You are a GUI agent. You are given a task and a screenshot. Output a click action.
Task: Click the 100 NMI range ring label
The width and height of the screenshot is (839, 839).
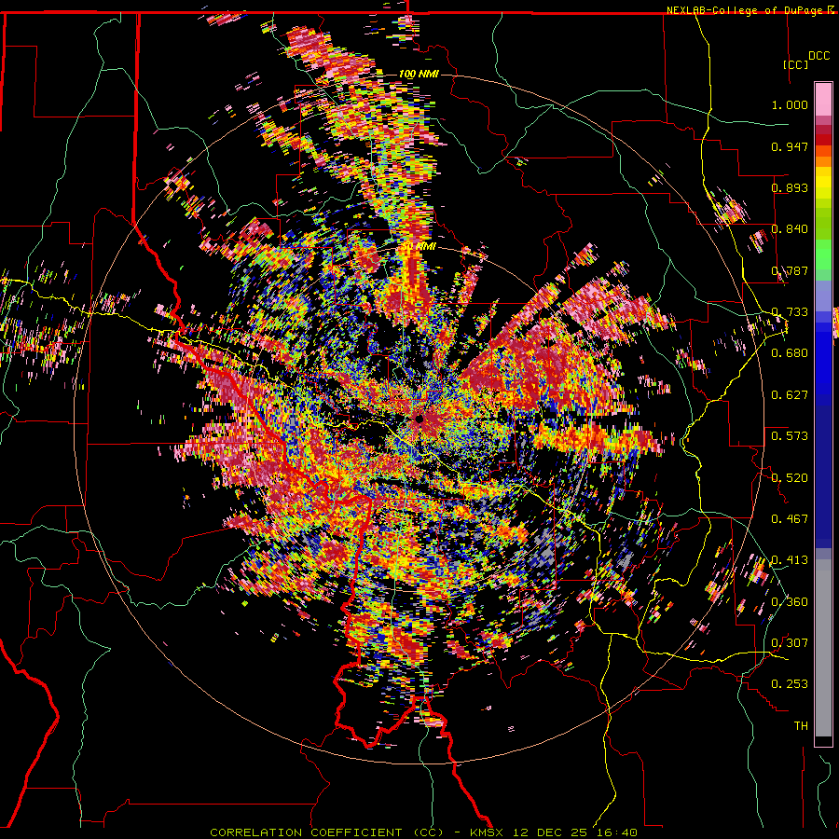click(x=419, y=74)
